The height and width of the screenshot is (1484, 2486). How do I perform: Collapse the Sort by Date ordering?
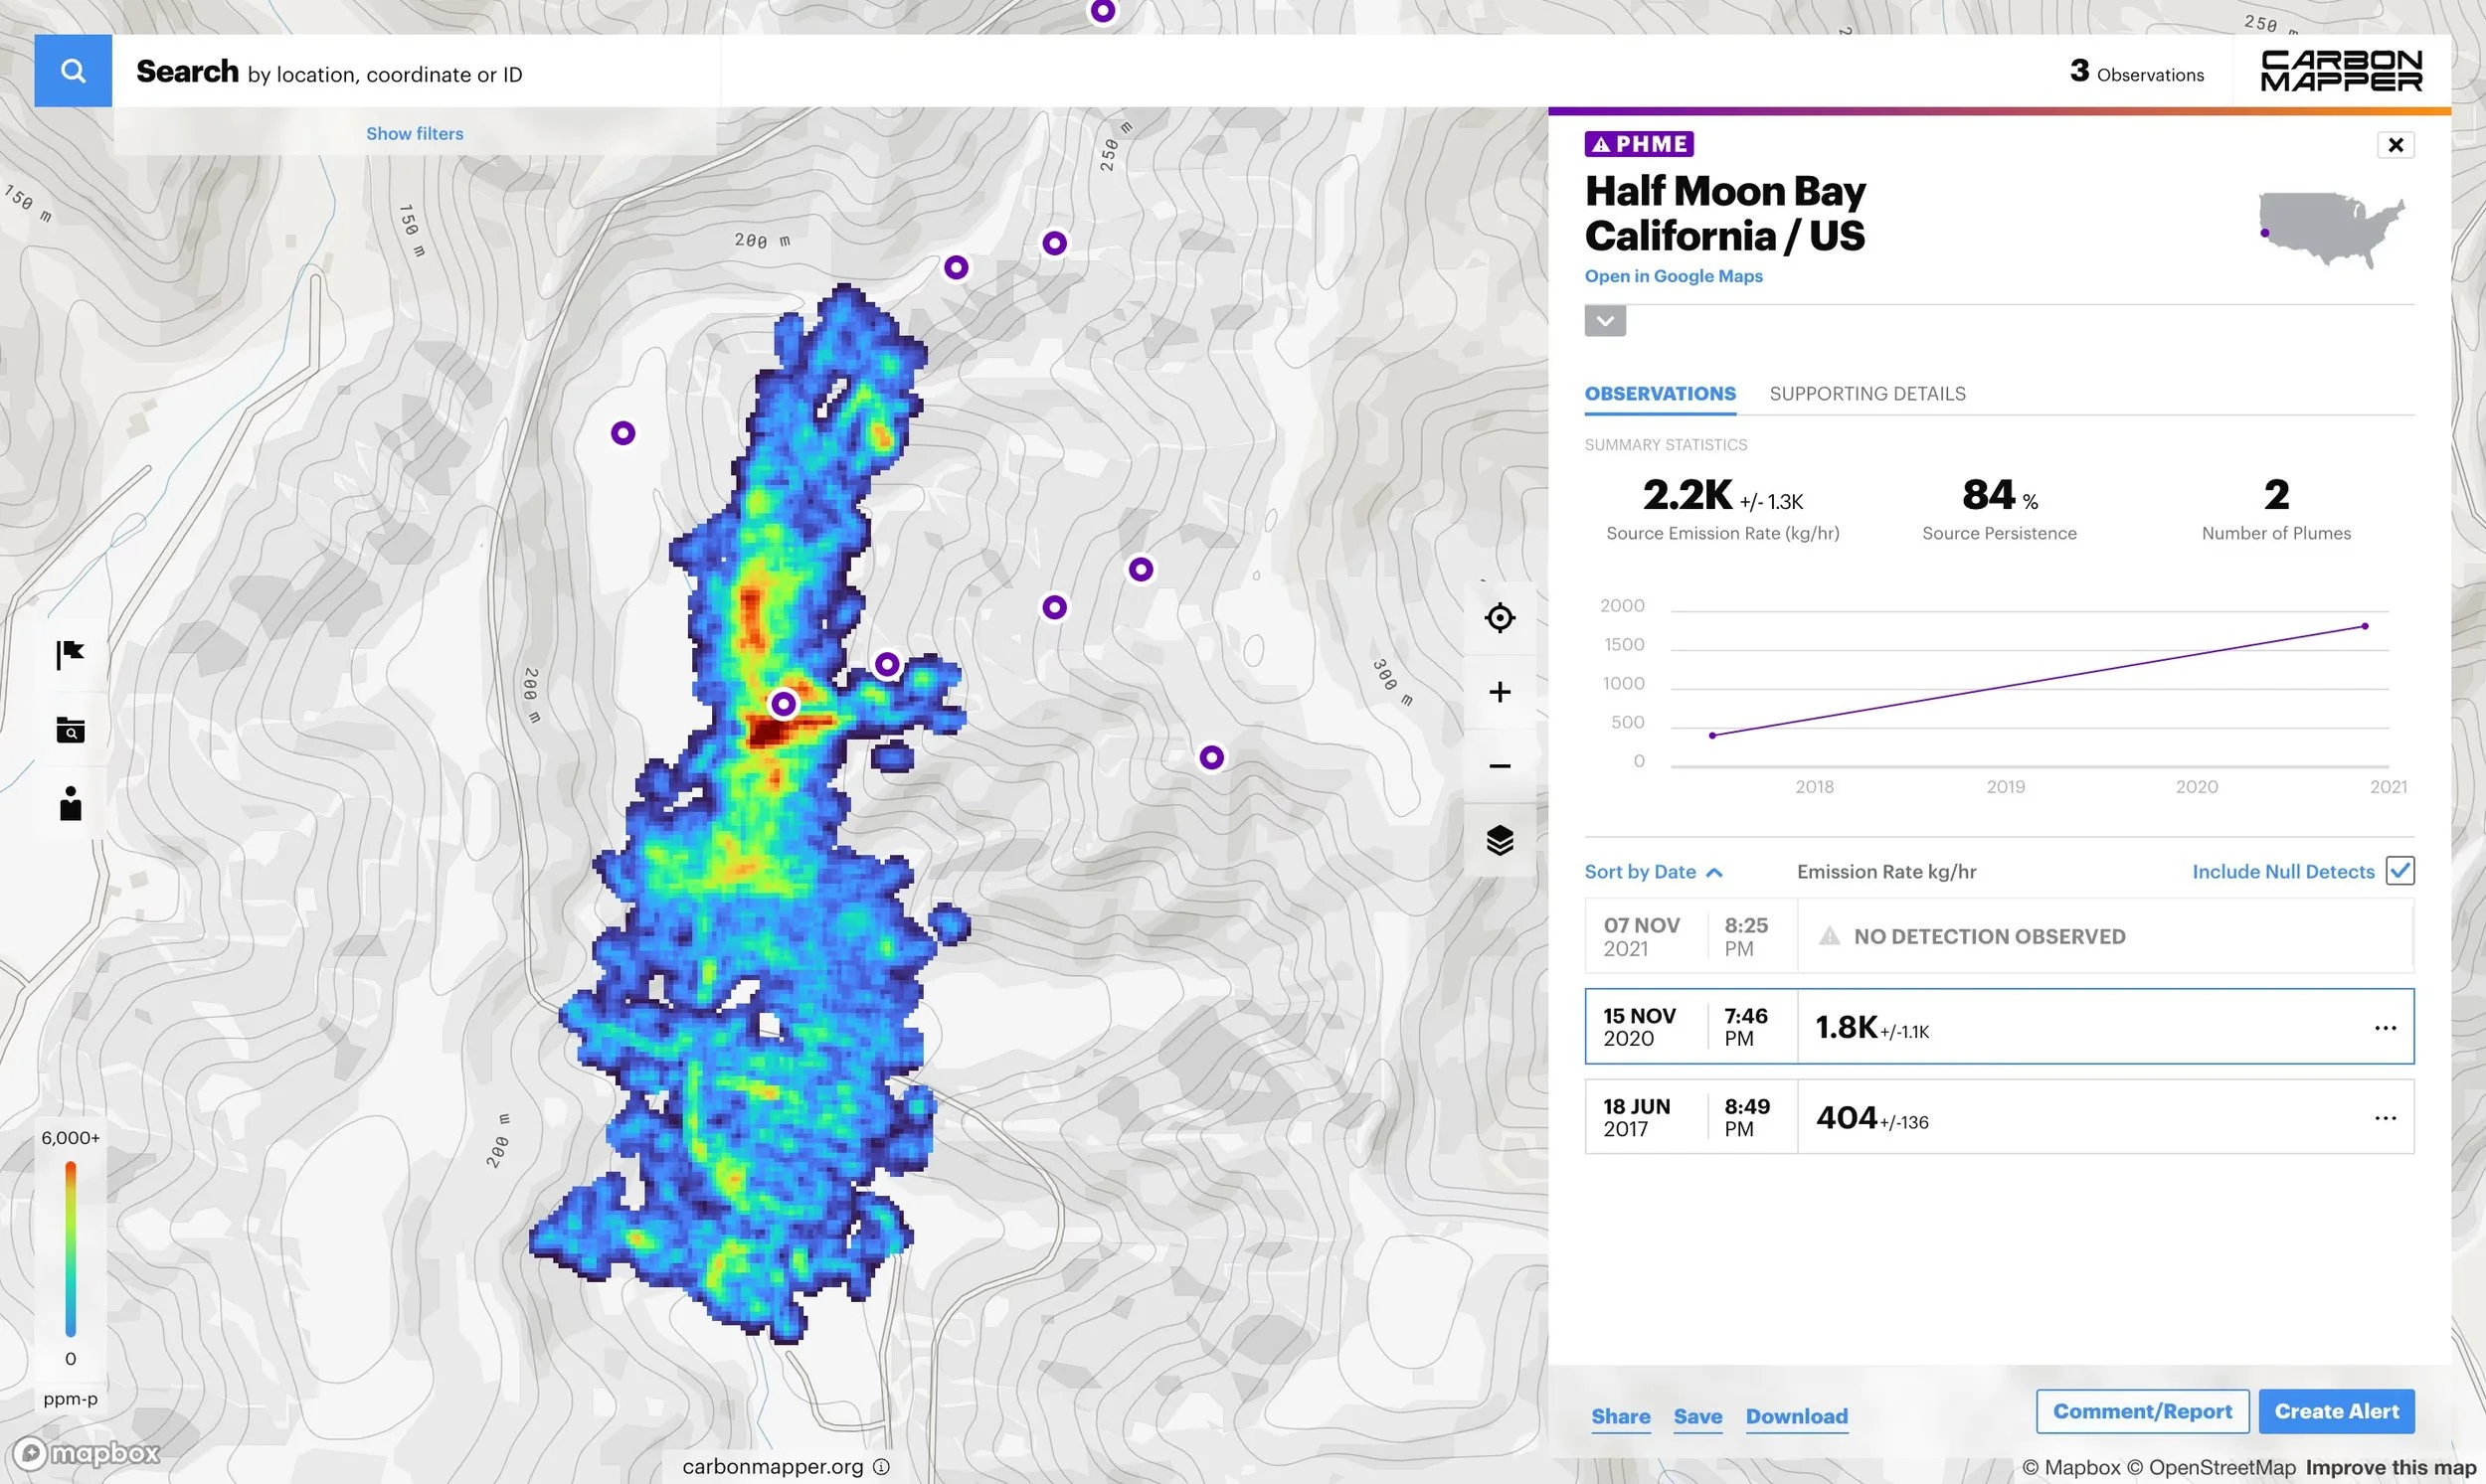point(1714,872)
